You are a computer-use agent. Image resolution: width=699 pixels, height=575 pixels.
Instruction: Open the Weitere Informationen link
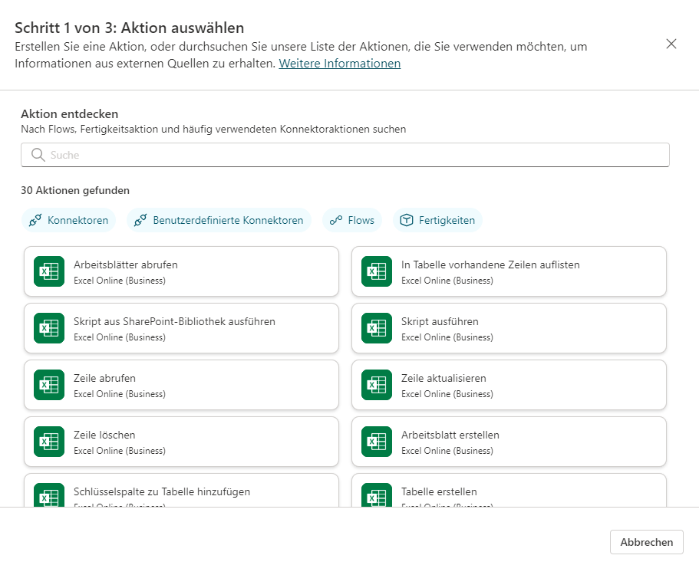click(x=339, y=64)
